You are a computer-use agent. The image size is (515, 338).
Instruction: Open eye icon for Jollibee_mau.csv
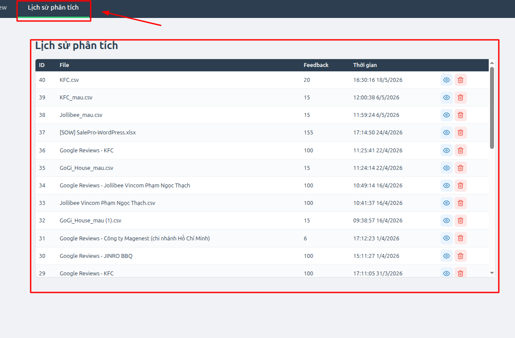click(446, 115)
